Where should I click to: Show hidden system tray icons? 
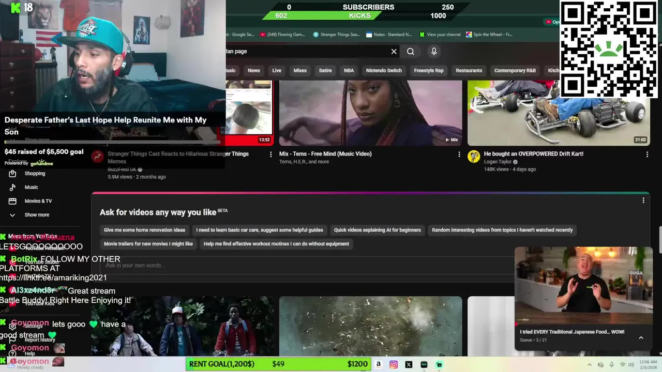tap(589, 365)
